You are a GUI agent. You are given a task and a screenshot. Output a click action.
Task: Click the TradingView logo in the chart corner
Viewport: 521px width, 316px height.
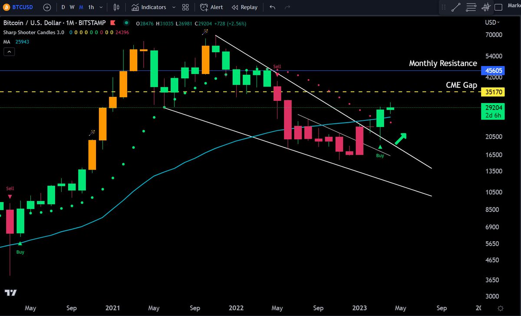tap(10, 293)
